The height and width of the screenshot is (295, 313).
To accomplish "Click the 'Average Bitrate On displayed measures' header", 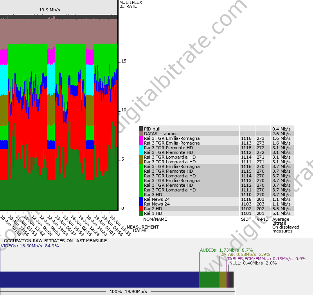I will pyautogui.click(x=286, y=225).
